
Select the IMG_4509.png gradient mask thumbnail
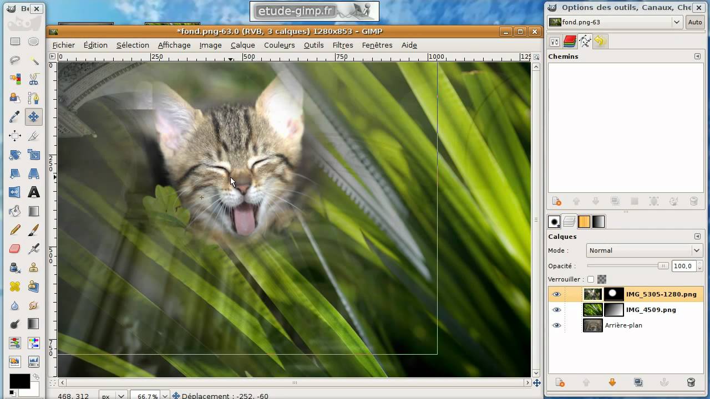[x=614, y=310]
